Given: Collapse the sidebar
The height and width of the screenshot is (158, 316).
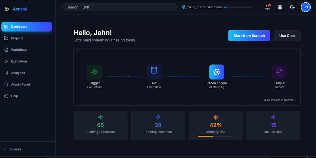Looking at the screenshot, I should (x=12, y=149).
